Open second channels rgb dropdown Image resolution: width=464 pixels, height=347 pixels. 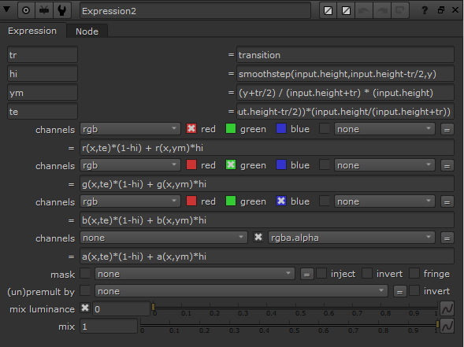coord(130,165)
